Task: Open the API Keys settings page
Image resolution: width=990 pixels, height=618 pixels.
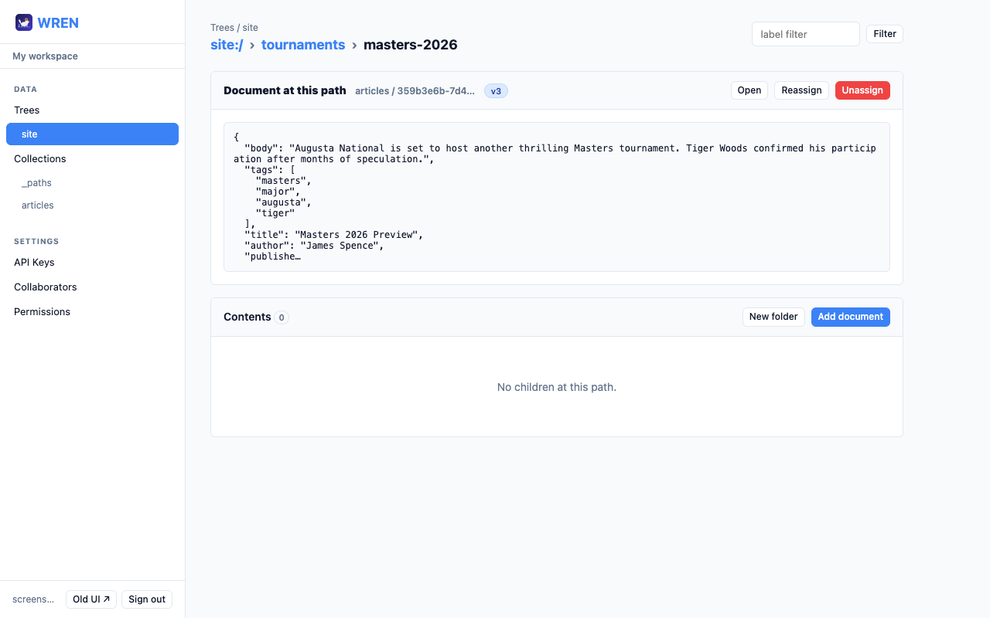Action: [34, 262]
